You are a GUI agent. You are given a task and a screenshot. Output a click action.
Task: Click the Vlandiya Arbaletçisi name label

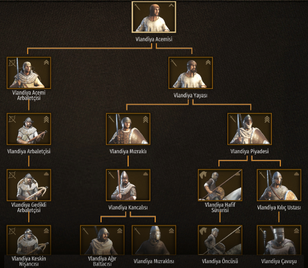[x=29, y=151]
